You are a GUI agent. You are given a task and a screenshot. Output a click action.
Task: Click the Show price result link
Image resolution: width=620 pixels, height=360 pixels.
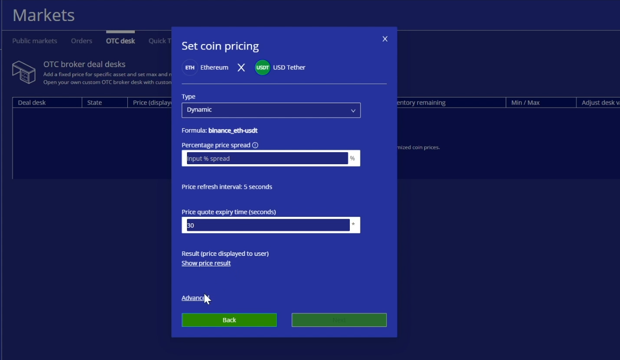click(x=206, y=263)
